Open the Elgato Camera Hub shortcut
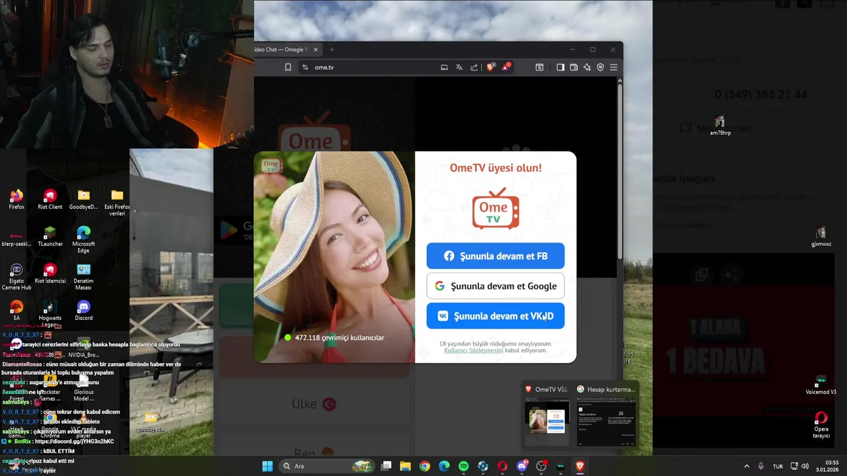 pos(17,277)
